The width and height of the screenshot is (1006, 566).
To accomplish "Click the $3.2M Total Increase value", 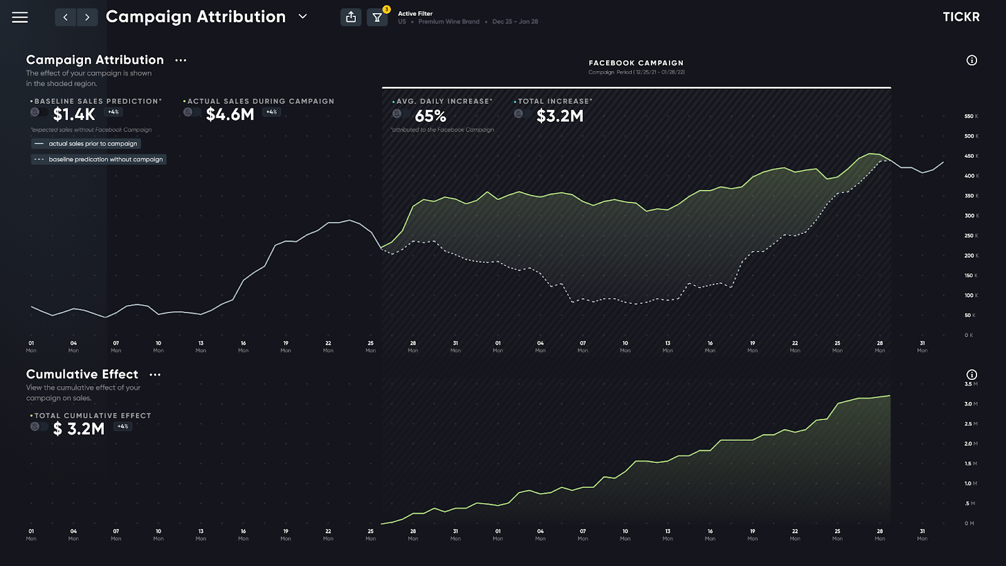I will 560,116.
